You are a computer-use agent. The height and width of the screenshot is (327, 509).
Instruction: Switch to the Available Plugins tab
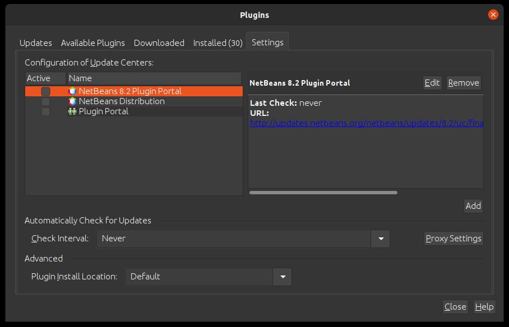click(x=93, y=43)
